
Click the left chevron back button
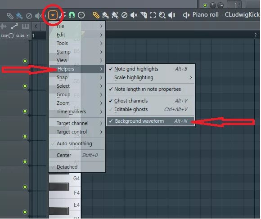coord(36,26)
